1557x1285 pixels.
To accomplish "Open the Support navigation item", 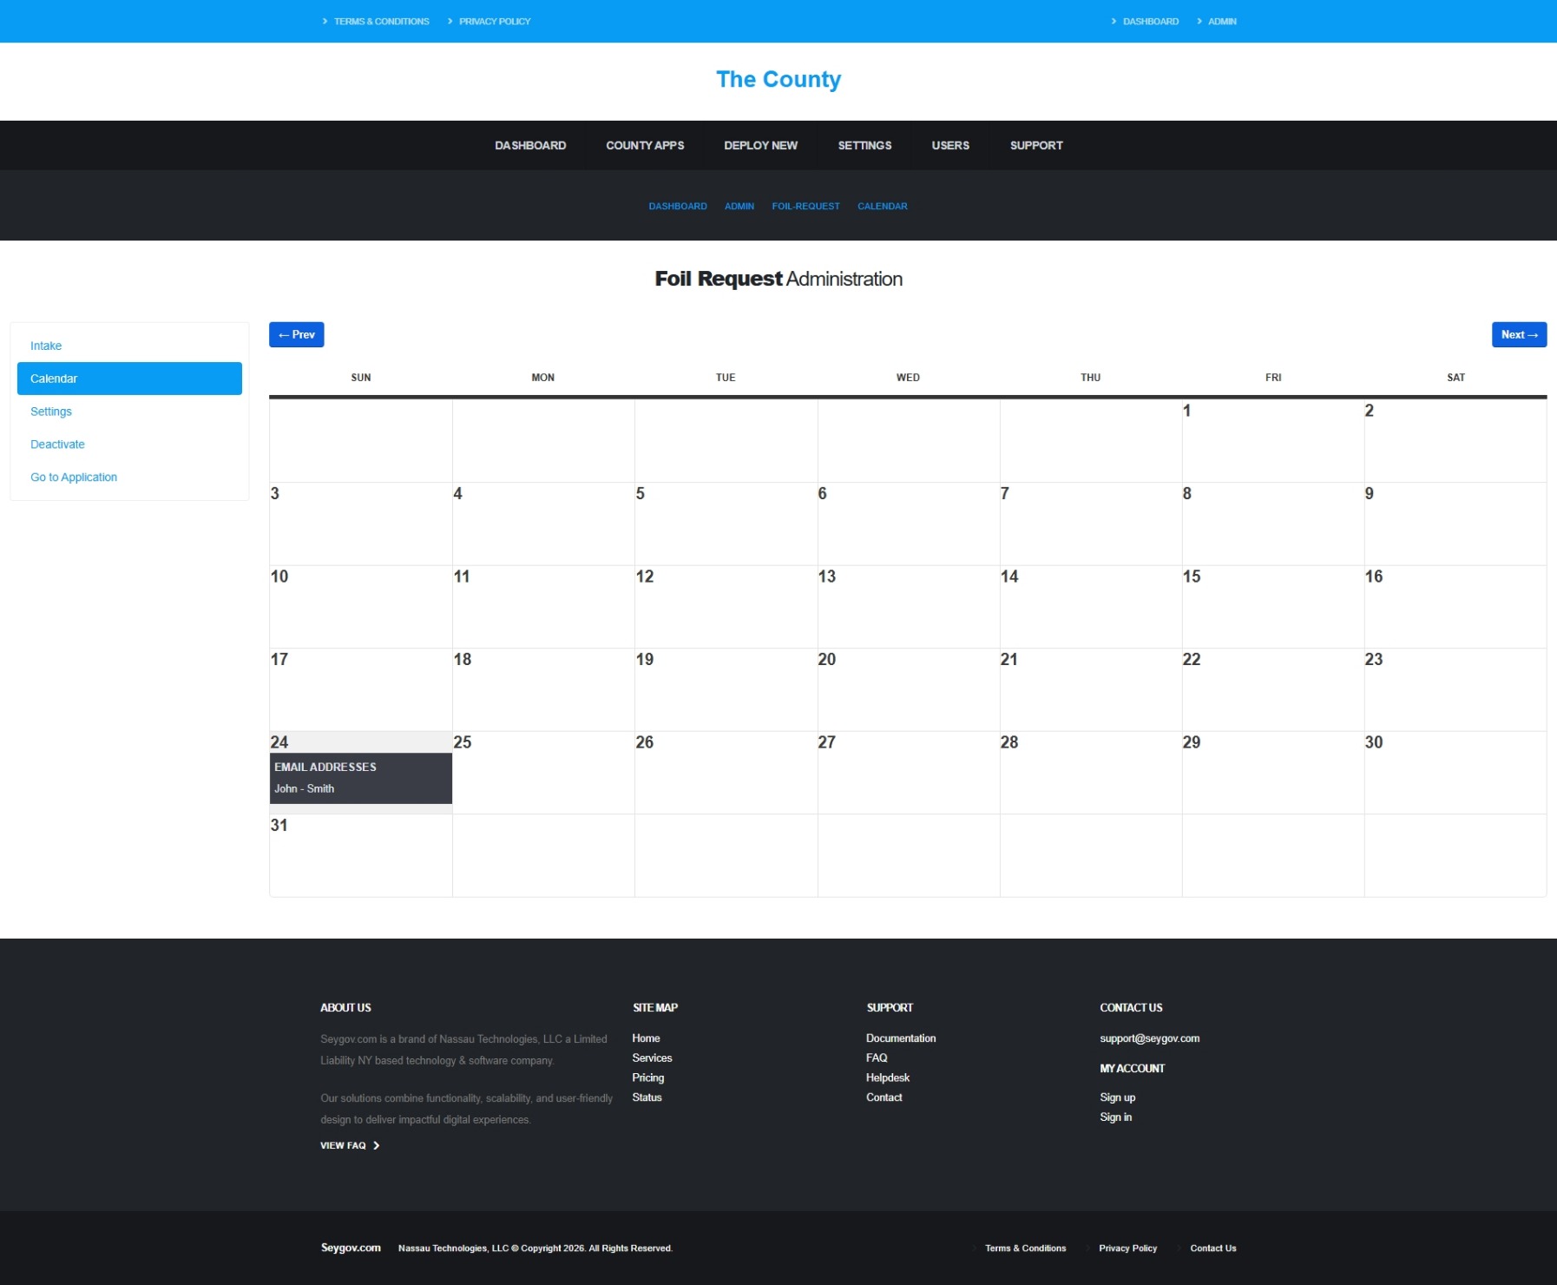I will (1036, 145).
